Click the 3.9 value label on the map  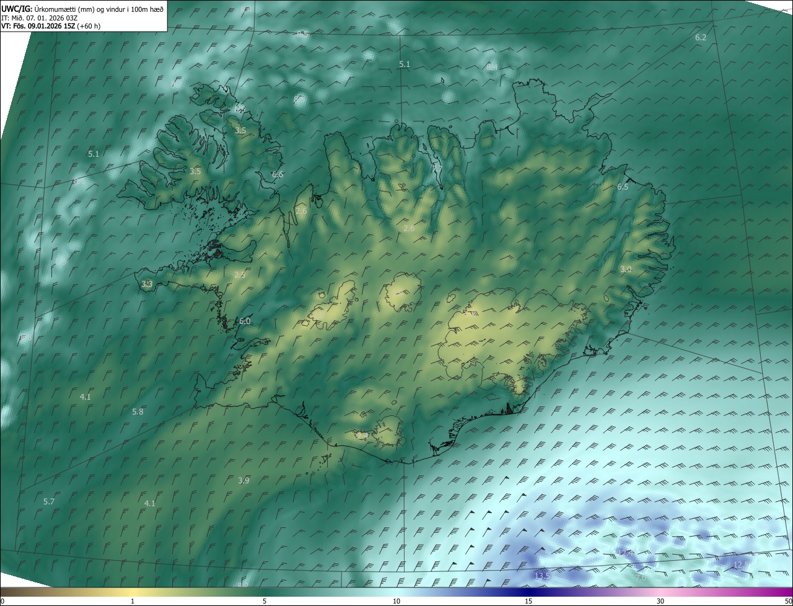[243, 481]
